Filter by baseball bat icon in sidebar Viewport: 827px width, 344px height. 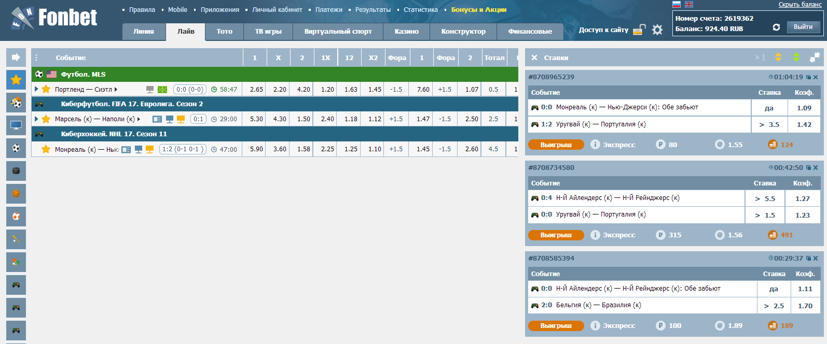click(16, 239)
